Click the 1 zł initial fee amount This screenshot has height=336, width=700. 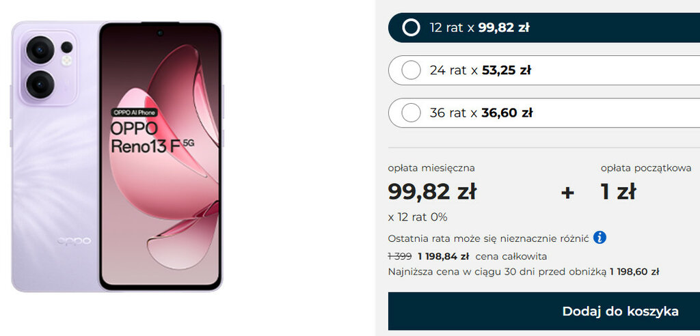click(x=618, y=192)
